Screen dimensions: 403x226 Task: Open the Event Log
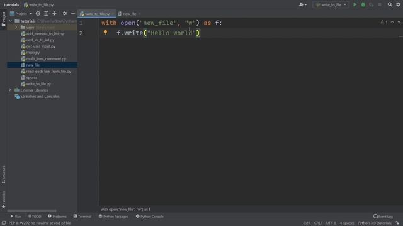click(383, 217)
